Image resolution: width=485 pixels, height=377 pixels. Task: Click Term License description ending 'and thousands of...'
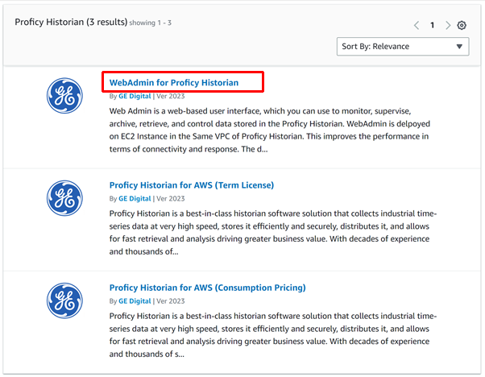(x=273, y=233)
